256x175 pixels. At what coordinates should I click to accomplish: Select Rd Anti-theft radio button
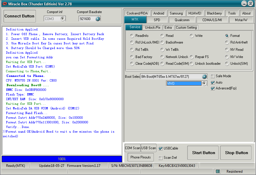(x=227, y=42)
